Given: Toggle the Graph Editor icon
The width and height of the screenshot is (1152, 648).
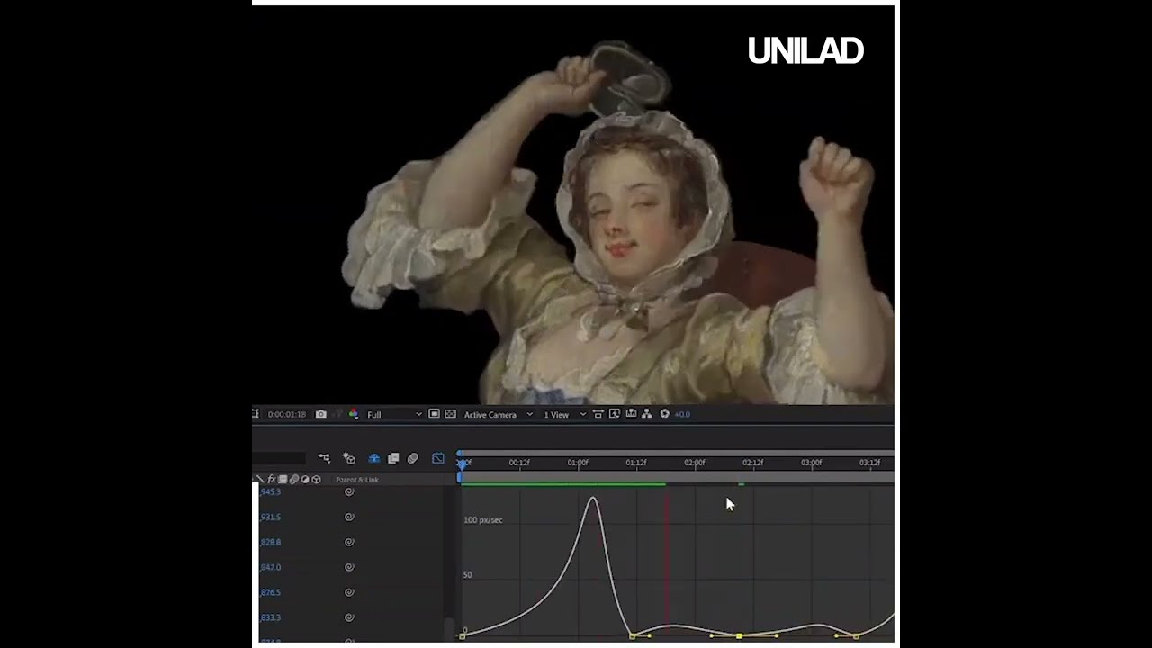Looking at the screenshot, I should (x=438, y=458).
